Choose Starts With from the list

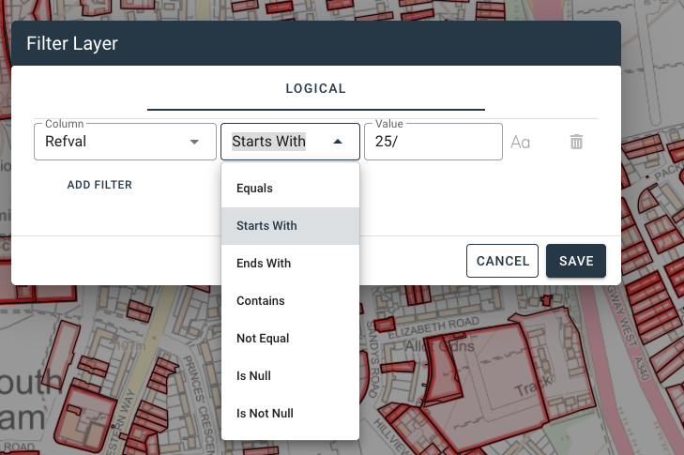pos(266,226)
